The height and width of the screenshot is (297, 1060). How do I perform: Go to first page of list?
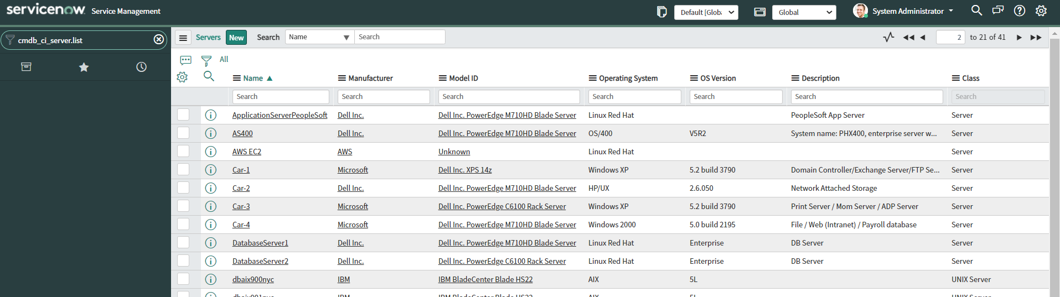click(908, 38)
